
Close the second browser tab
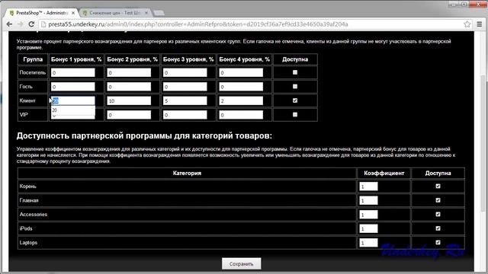click(x=146, y=13)
